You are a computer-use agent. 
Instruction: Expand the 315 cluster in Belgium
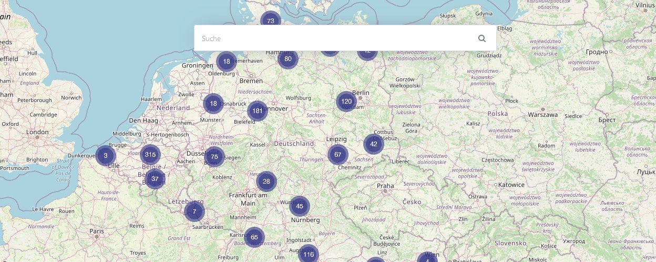pos(150,155)
